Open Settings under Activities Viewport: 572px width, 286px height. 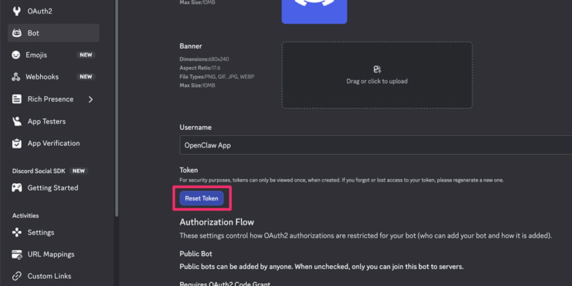point(41,232)
